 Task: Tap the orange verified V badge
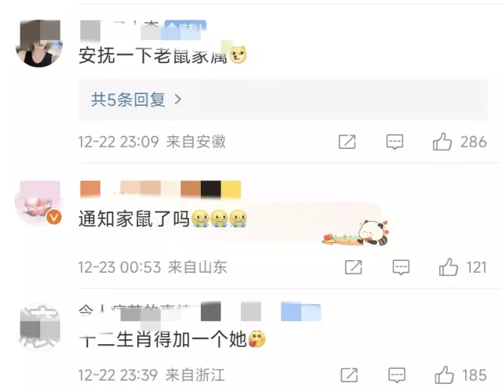pyautogui.click(x=54, y=217)
